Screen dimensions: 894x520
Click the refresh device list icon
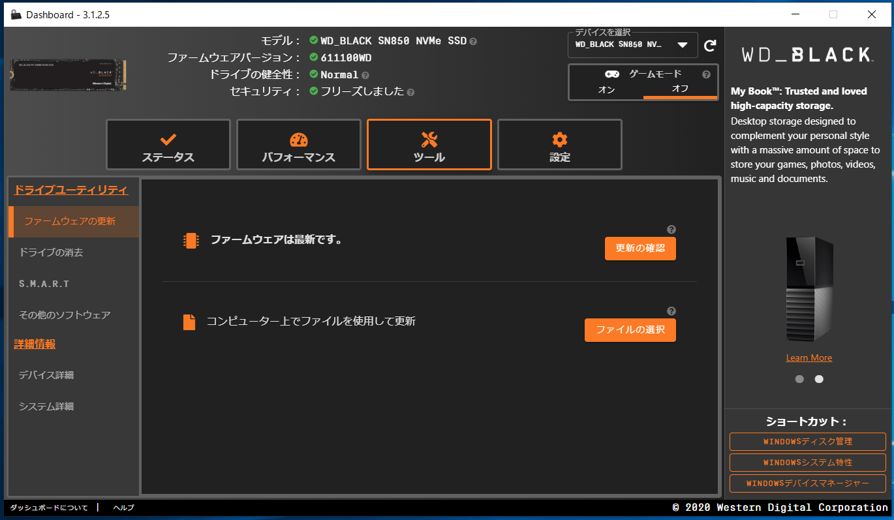(710, 46)
